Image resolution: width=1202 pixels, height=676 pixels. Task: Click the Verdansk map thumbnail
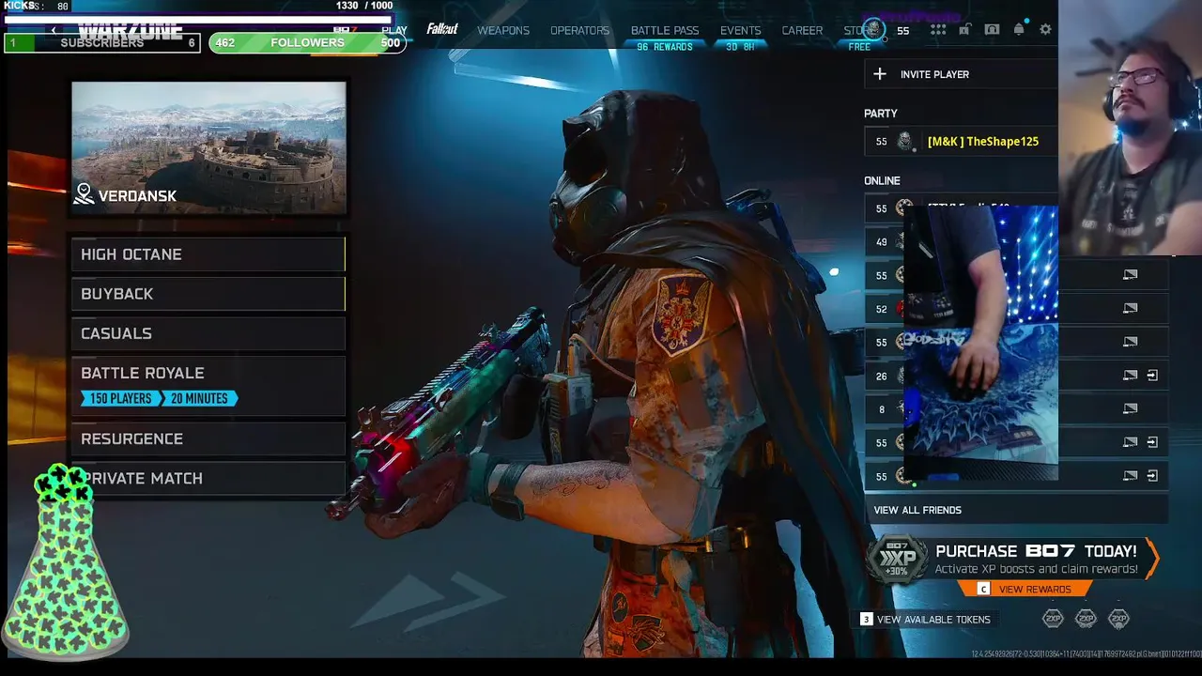click(x=208, y=147)
